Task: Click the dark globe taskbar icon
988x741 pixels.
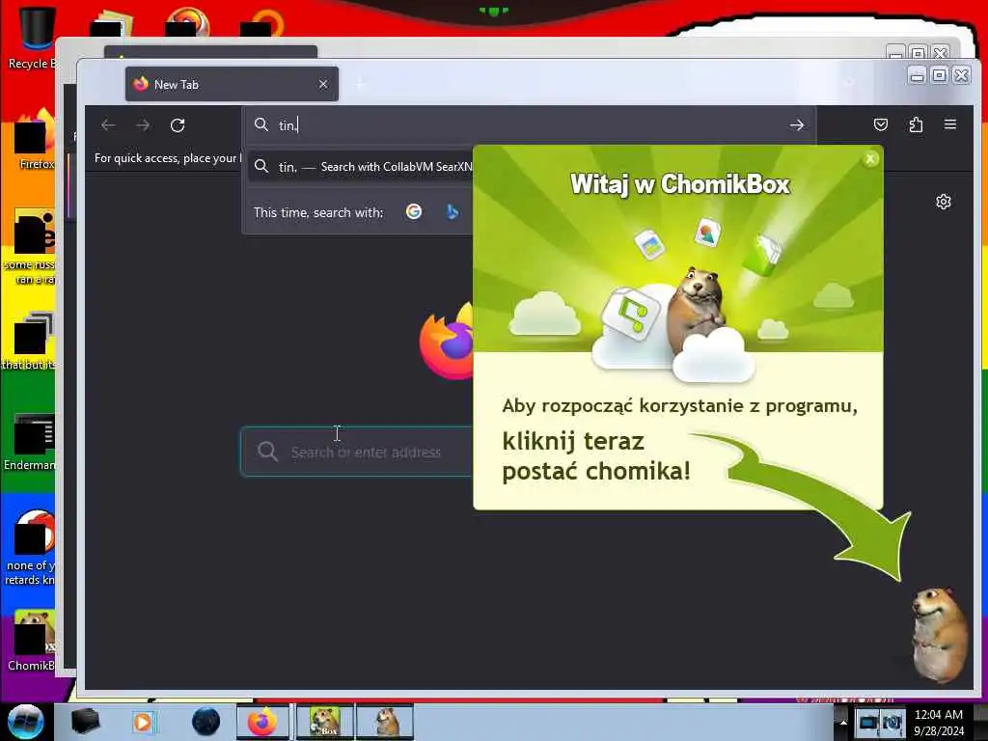Action: [206, 722]
